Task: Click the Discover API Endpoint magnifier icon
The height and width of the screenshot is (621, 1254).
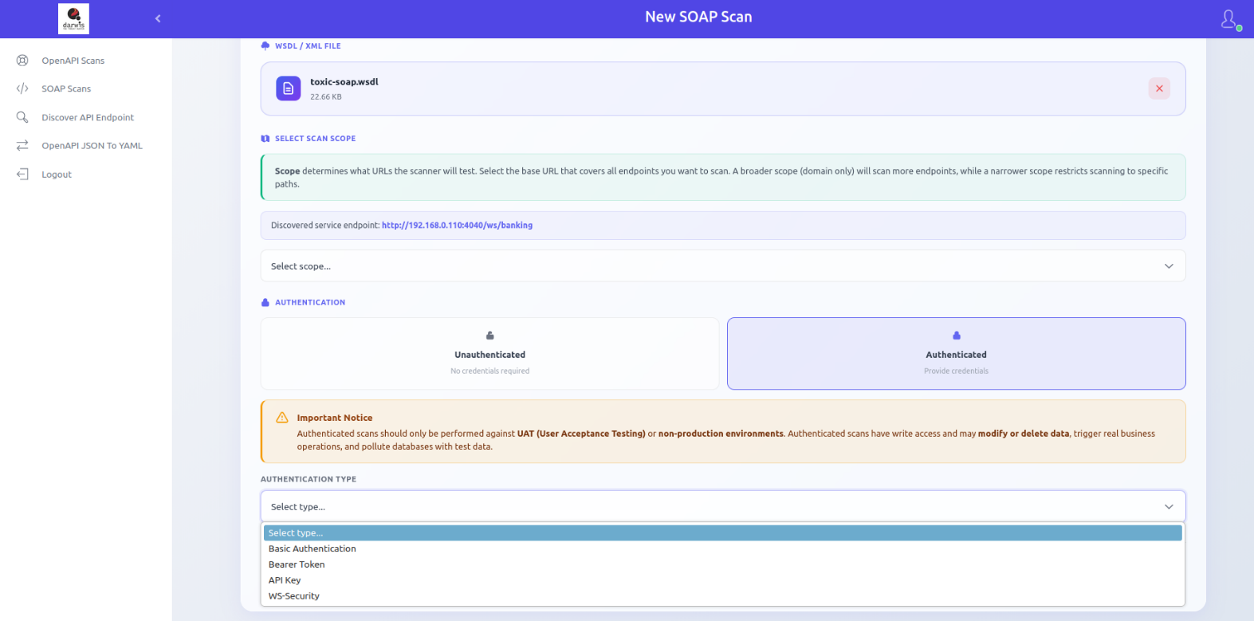Action: point(22,117)
